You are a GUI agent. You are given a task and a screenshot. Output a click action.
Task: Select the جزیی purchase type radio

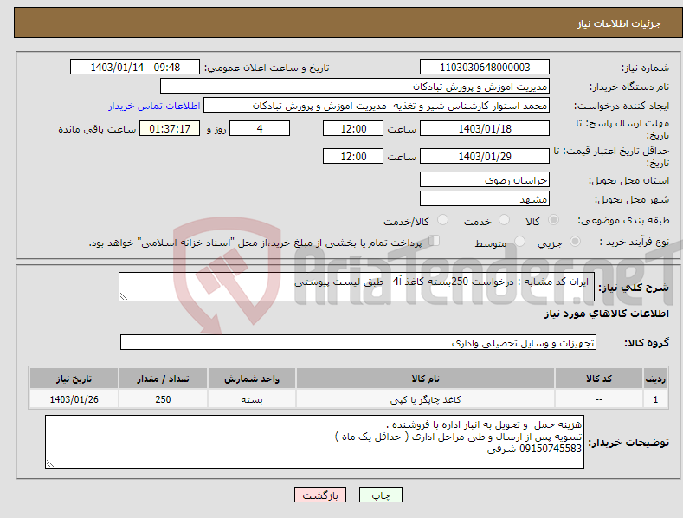[575, 241]
